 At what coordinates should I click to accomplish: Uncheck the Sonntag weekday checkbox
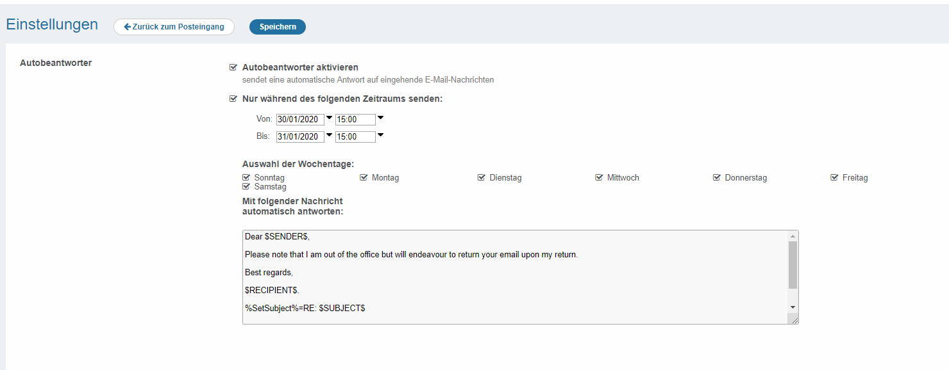click(246, 177)
